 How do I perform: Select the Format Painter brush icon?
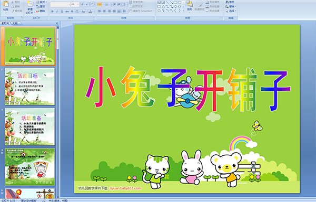[x=13, y=11]
